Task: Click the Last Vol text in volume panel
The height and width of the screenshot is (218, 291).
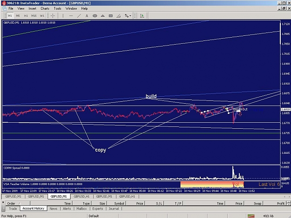Action: [269, 184]
